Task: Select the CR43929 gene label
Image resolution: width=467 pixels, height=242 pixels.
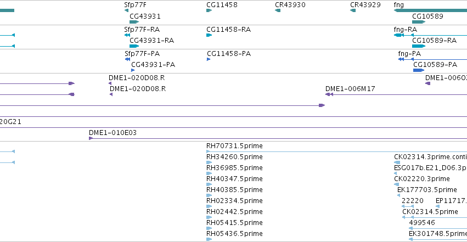Action: tap(365, 5)
